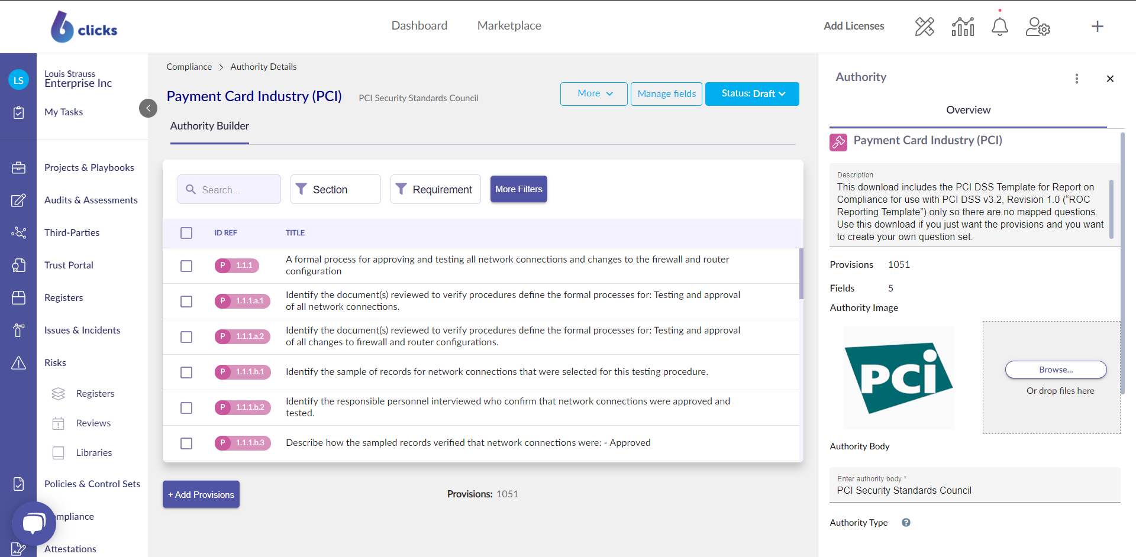
Task: Click the Authority Type help icon
Action: (x=906, y=523)
